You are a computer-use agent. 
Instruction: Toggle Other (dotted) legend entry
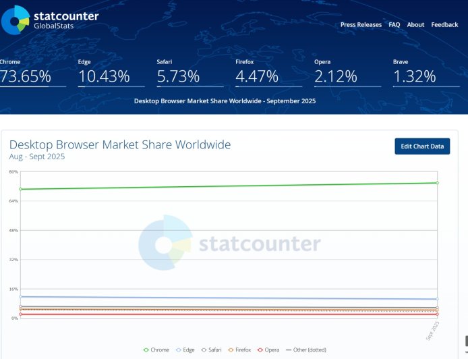click(306, 350)
